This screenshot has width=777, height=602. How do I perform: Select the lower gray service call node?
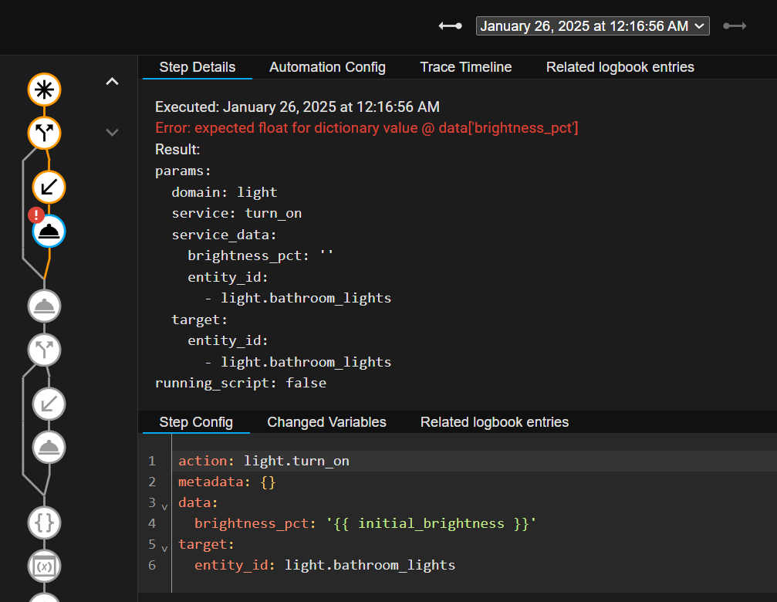tap(49, 447)
